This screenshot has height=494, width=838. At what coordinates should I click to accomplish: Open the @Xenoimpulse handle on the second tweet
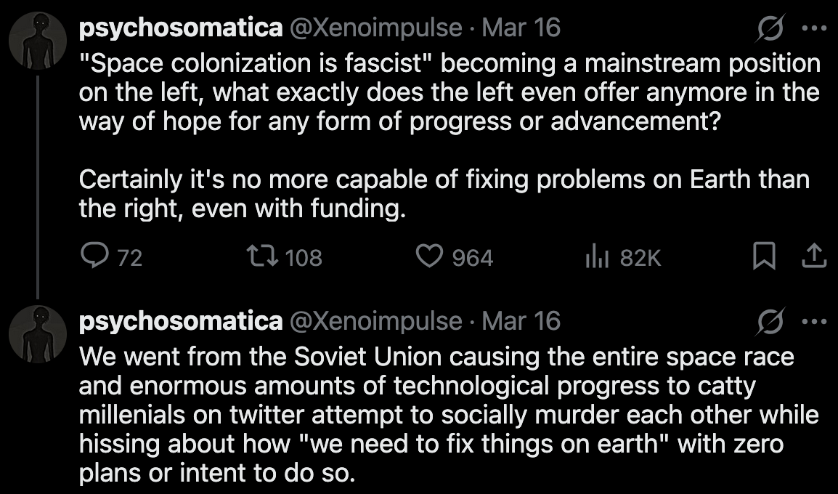coord(375,321)
